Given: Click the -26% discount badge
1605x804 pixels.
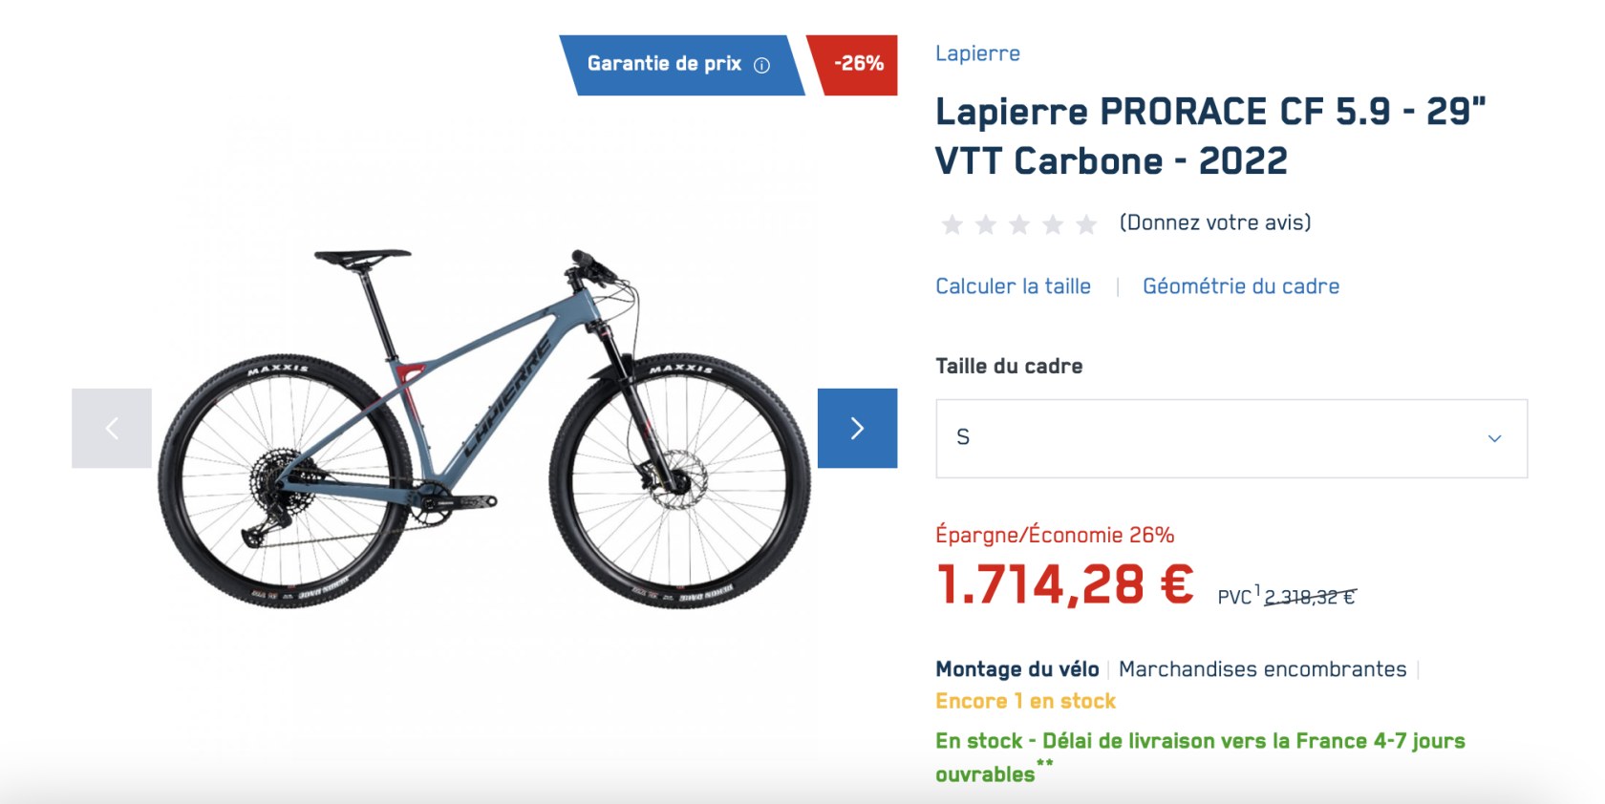Looking at the screenshot, I should pyautogui.click(x=853, y=65).
